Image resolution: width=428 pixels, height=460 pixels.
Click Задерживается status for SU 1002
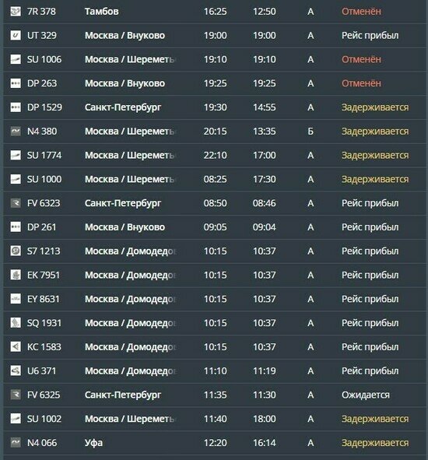point(375,419)
